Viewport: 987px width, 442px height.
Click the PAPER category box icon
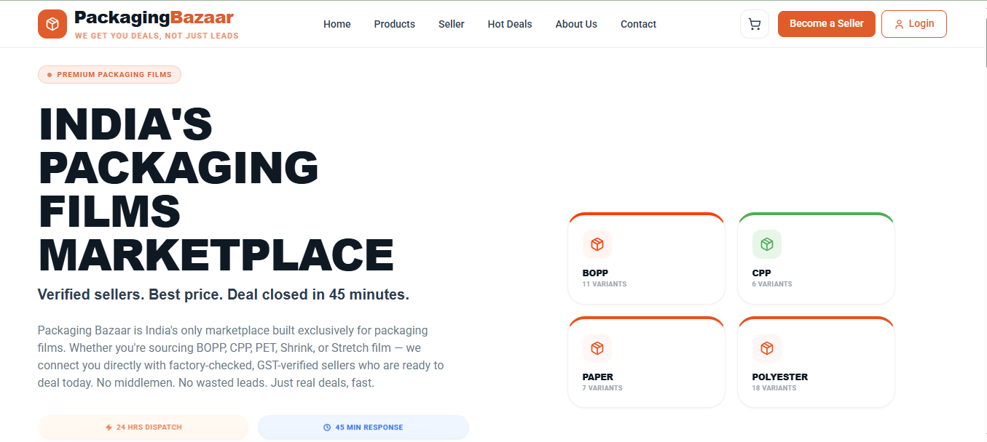click(x=597, y=348)
